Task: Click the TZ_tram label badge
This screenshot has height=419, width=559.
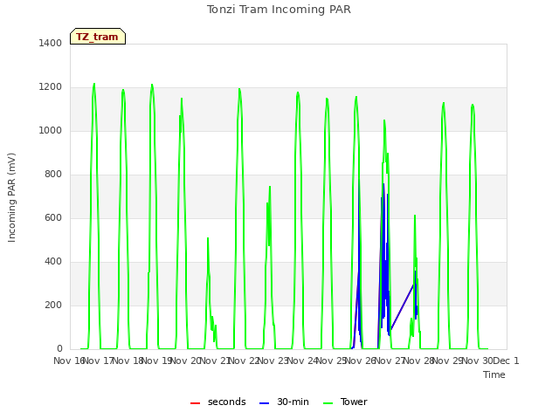Action: point(98,37)
